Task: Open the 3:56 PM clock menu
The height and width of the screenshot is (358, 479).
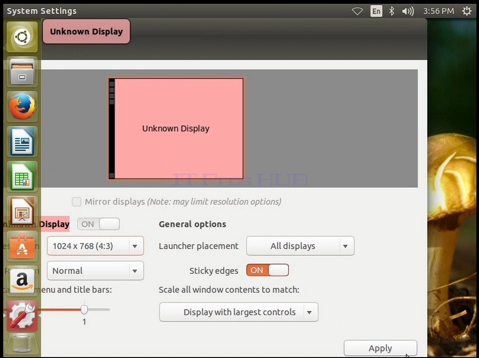Action: (438, 11)
